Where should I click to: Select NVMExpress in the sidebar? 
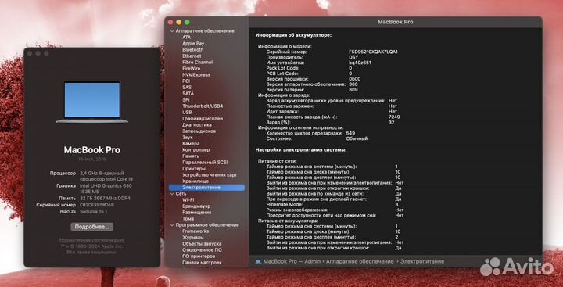[x=196, y=75]
